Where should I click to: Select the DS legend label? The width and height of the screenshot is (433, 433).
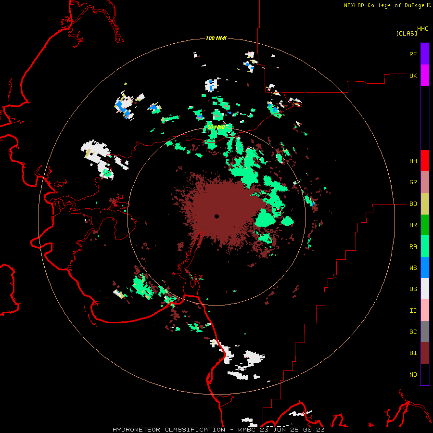[x=413, y=289]
